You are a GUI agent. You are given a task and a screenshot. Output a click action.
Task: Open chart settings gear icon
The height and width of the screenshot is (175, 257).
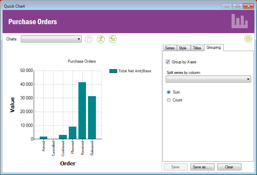point(248,39)
